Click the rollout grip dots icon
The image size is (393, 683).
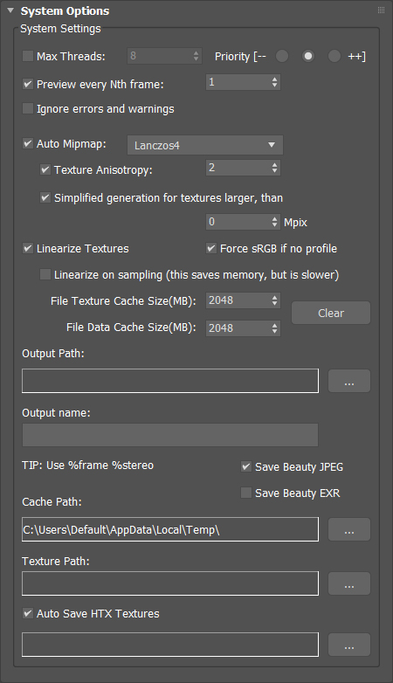[381, 10]
